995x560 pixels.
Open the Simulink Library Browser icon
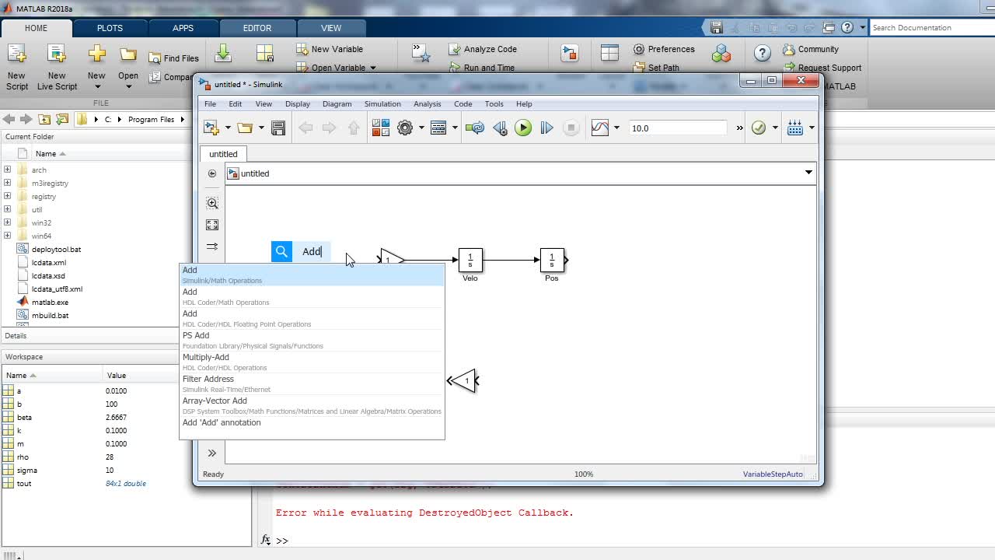(x=381, y=128)
